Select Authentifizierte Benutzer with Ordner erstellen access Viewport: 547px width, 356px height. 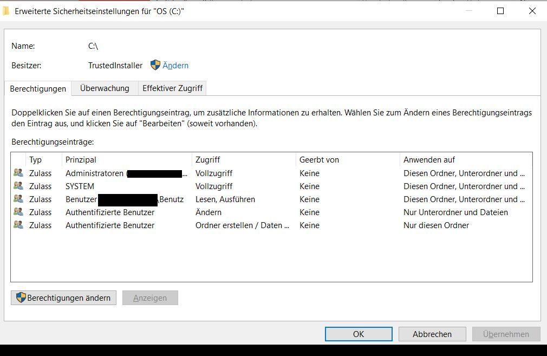click(271, 225)
